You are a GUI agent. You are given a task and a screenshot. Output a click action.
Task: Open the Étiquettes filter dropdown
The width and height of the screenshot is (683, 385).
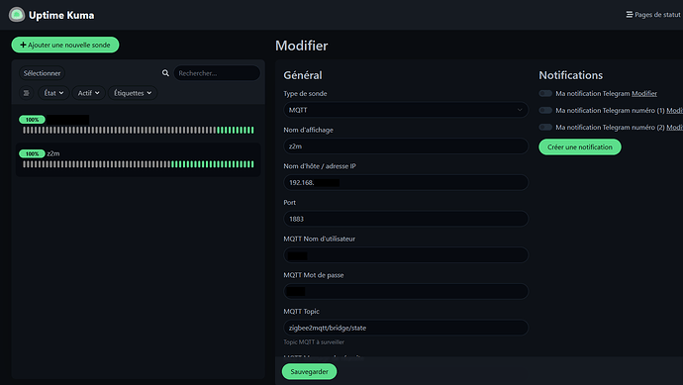pyautogui.click(x=133, y=93)
